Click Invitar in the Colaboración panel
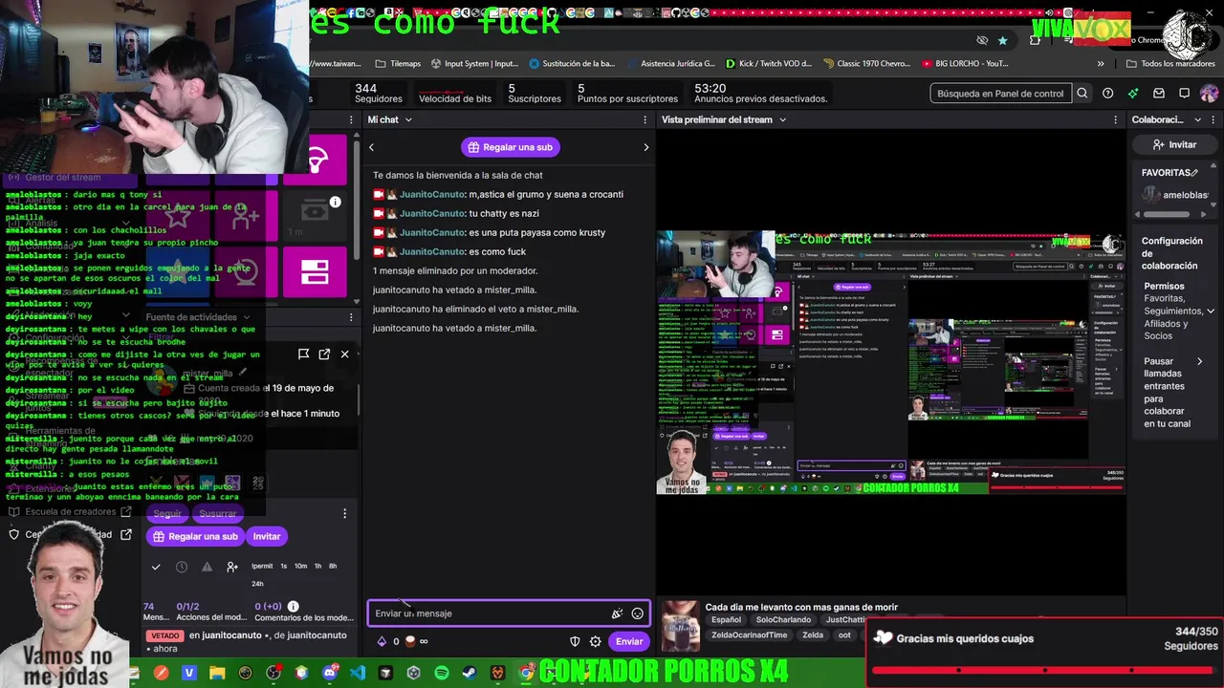 [x=1175, y=144]
